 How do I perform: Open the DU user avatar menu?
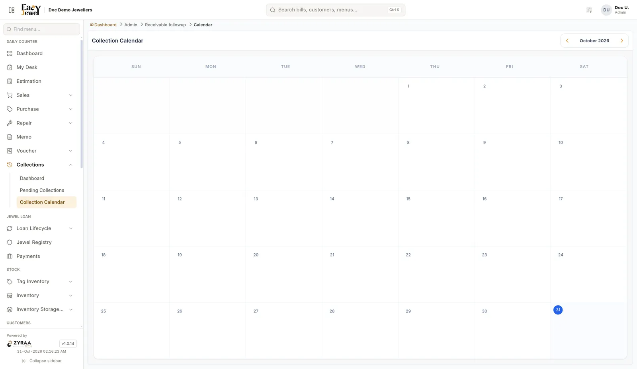pos(606,10)
